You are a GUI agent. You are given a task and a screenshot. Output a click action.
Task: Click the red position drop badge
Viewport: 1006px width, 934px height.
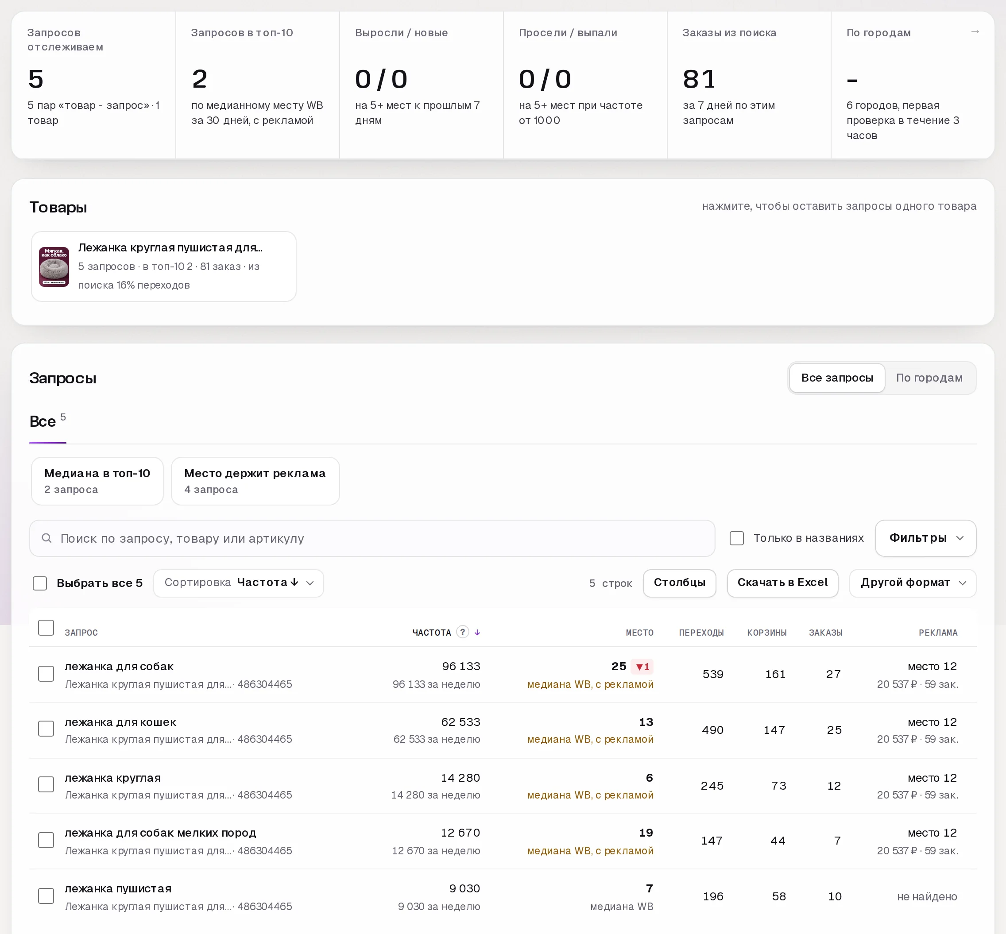pos(642,666)
